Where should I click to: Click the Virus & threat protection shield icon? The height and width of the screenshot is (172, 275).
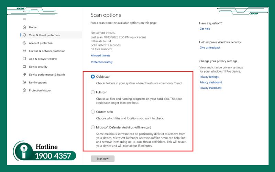point(24,35)
